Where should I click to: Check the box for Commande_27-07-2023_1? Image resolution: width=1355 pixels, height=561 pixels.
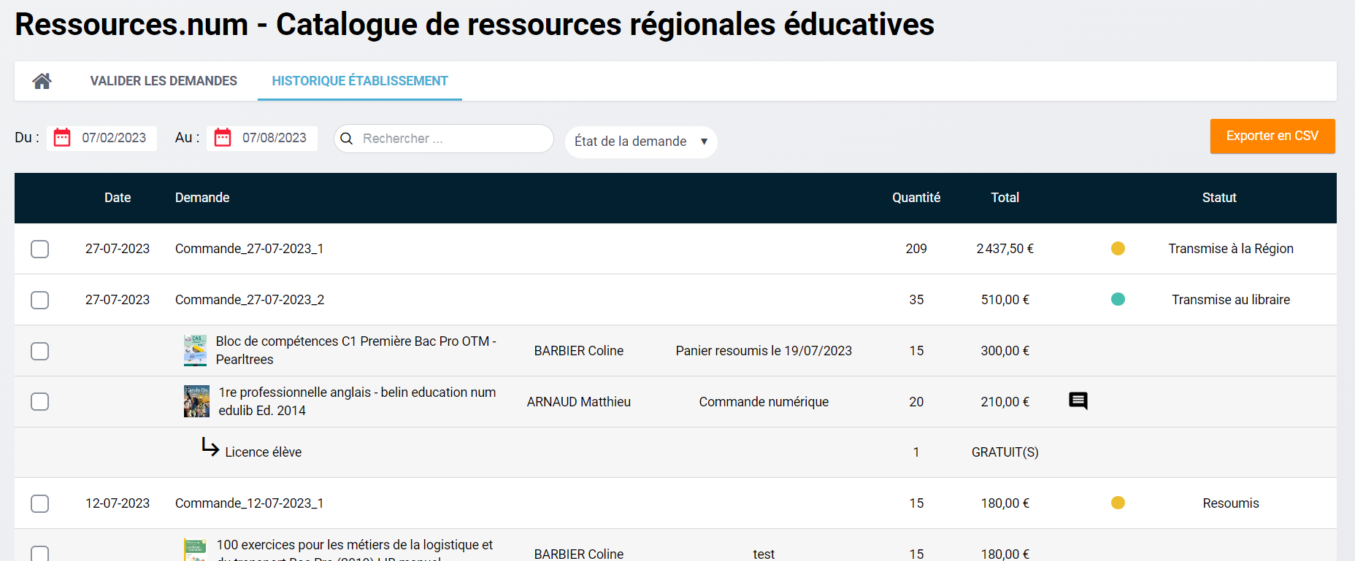40,249
